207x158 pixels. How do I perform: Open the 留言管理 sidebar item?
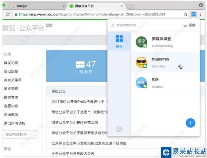11,89
